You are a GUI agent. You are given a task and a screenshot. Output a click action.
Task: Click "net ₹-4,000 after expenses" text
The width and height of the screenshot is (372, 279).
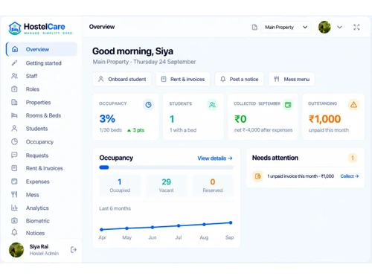click(263, 130)
